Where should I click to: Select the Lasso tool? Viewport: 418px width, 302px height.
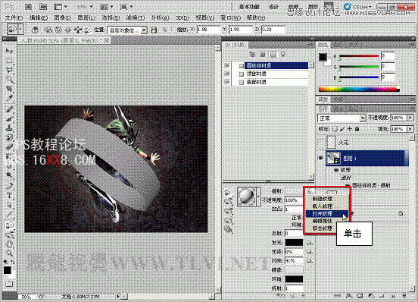click(9, 70)
